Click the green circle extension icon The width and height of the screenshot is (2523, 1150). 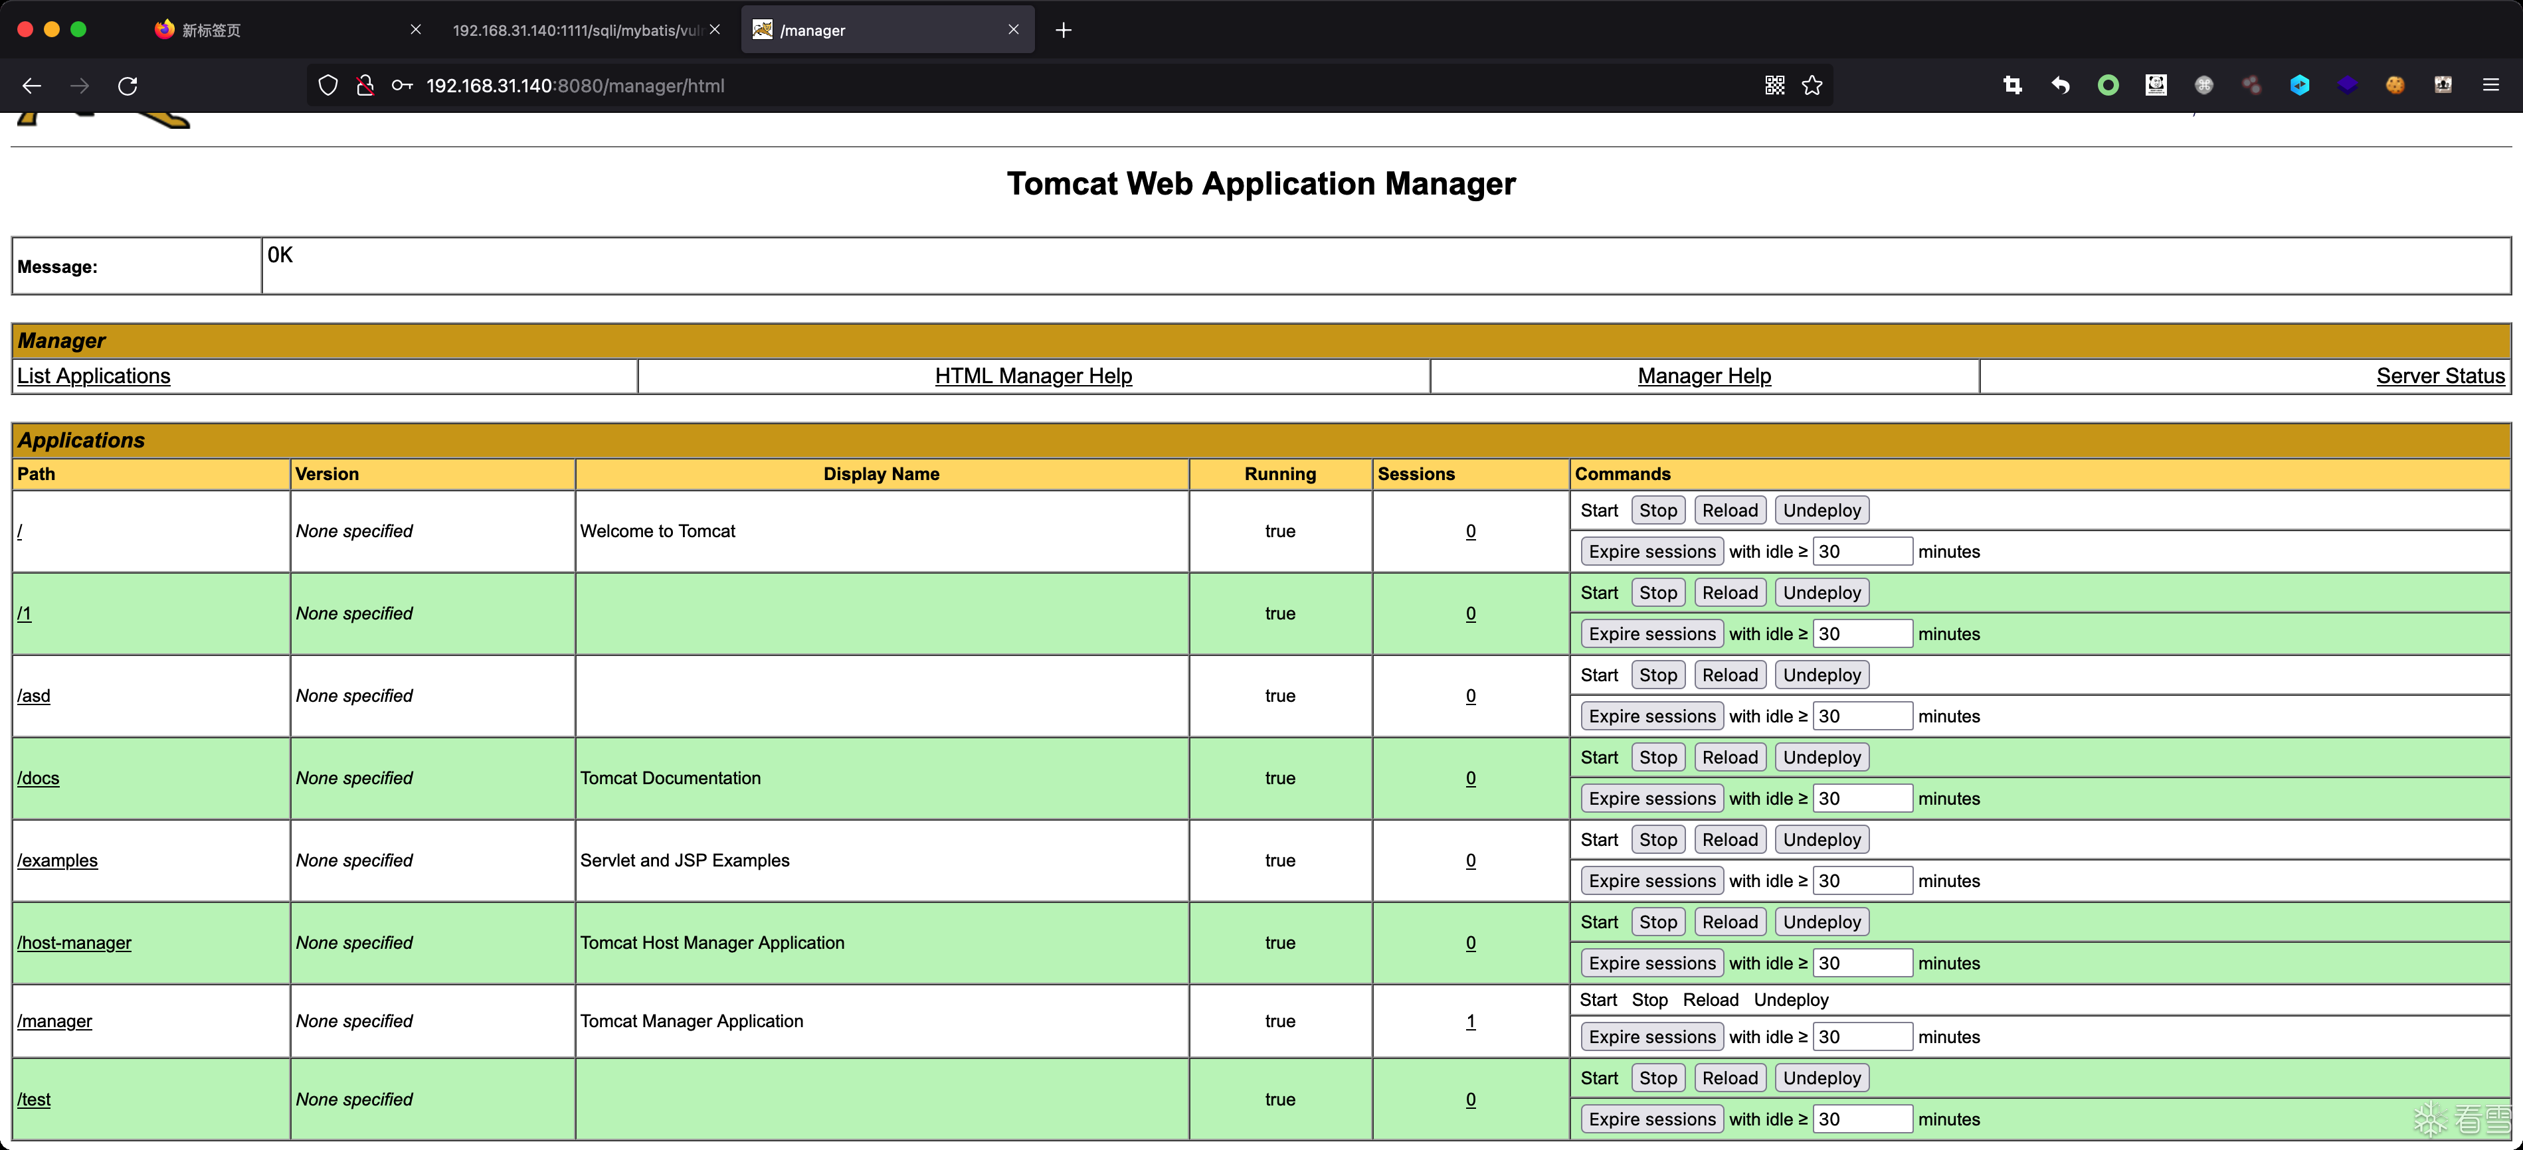click(x=2108, y=85)
